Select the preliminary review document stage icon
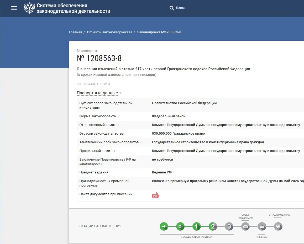Screen dimensions: 304x244 [180, 226]
